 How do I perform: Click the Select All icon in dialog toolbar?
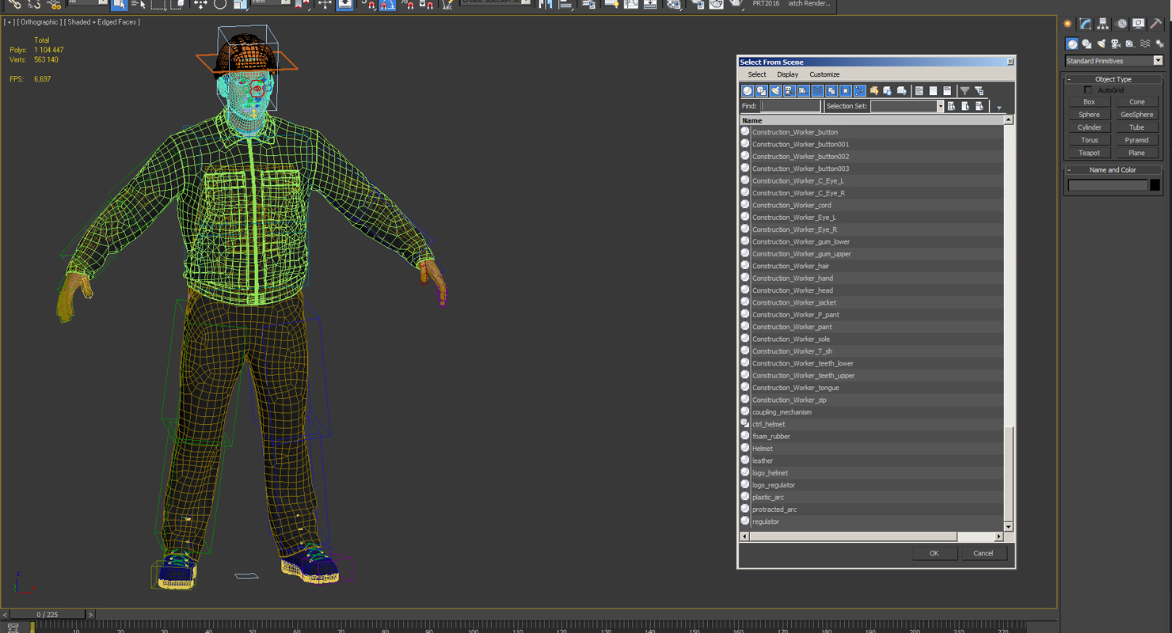pyautogui.click(x=919, y=91)
